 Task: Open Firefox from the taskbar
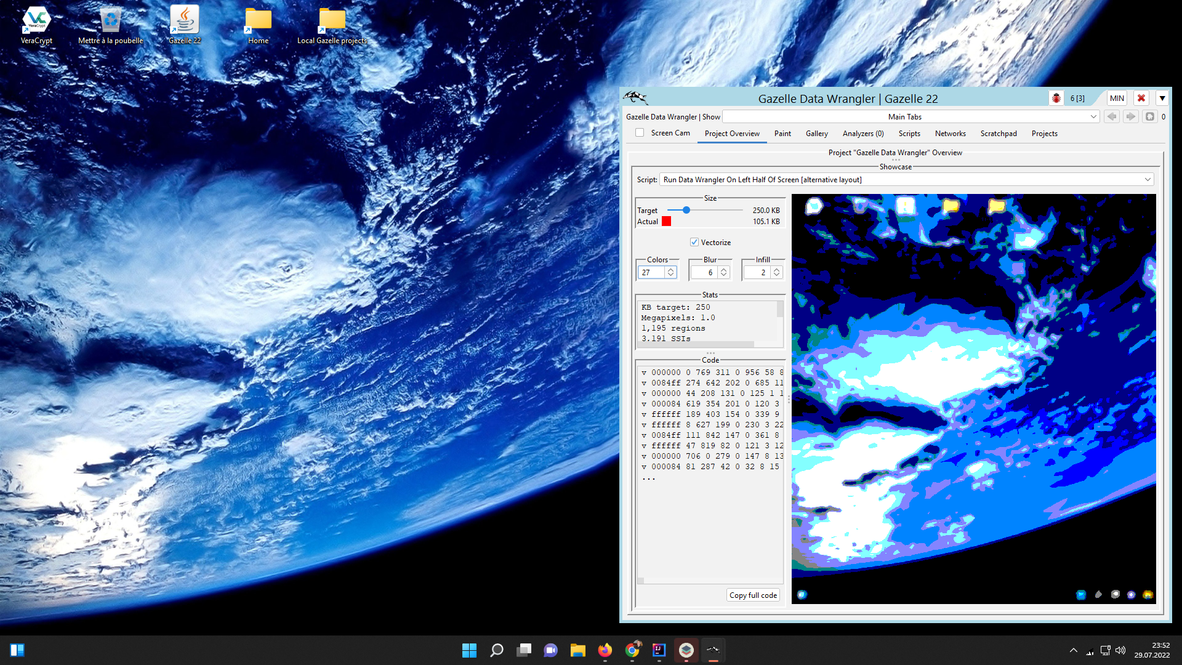pyautogui.click(x=605, y=650)
